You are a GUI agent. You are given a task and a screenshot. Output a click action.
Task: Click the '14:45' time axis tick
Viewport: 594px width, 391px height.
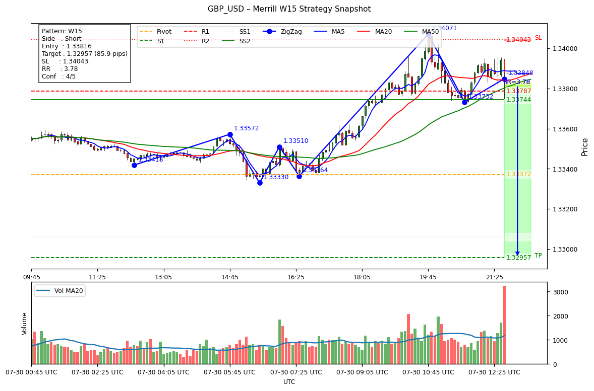click(230, 277)
